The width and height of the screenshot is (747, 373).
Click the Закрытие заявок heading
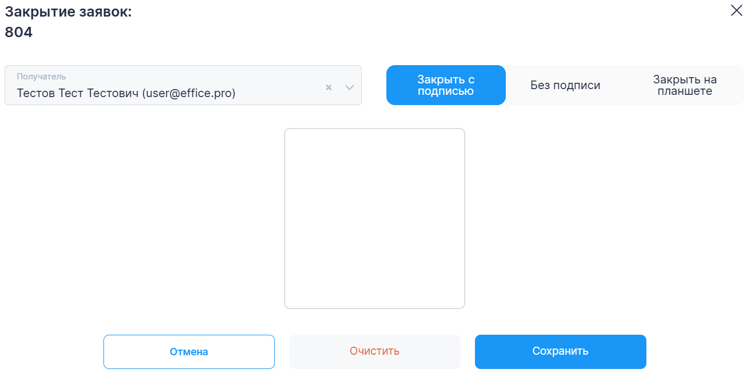(68, 12)
